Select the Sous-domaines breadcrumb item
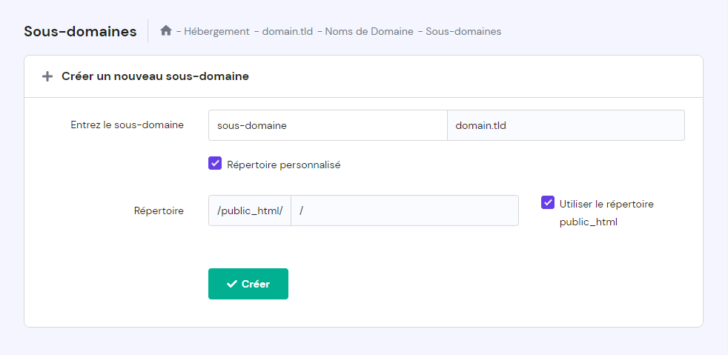The height and width of the screenshot is (355, 728). tap(463, 31)
